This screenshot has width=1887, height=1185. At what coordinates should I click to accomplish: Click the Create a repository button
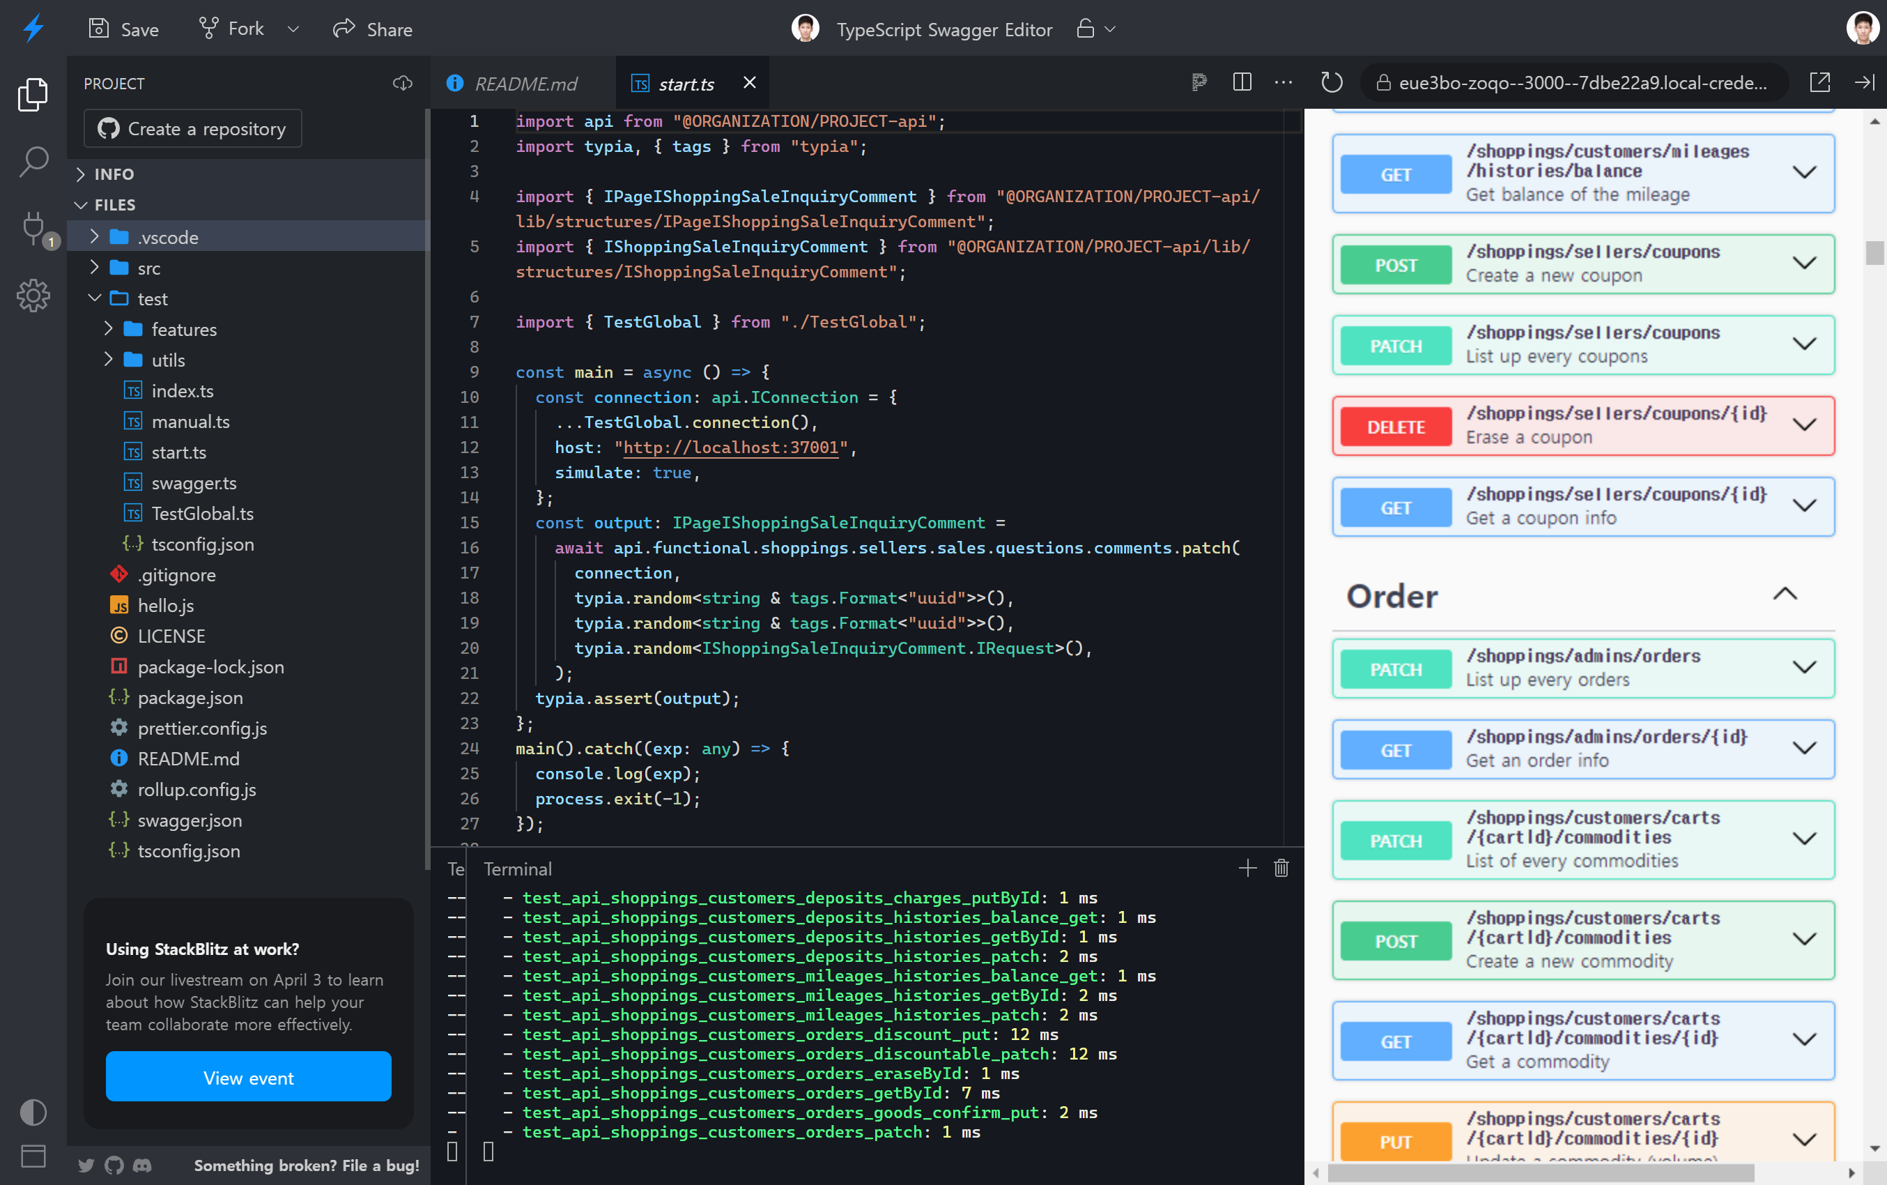click(193, 128)
